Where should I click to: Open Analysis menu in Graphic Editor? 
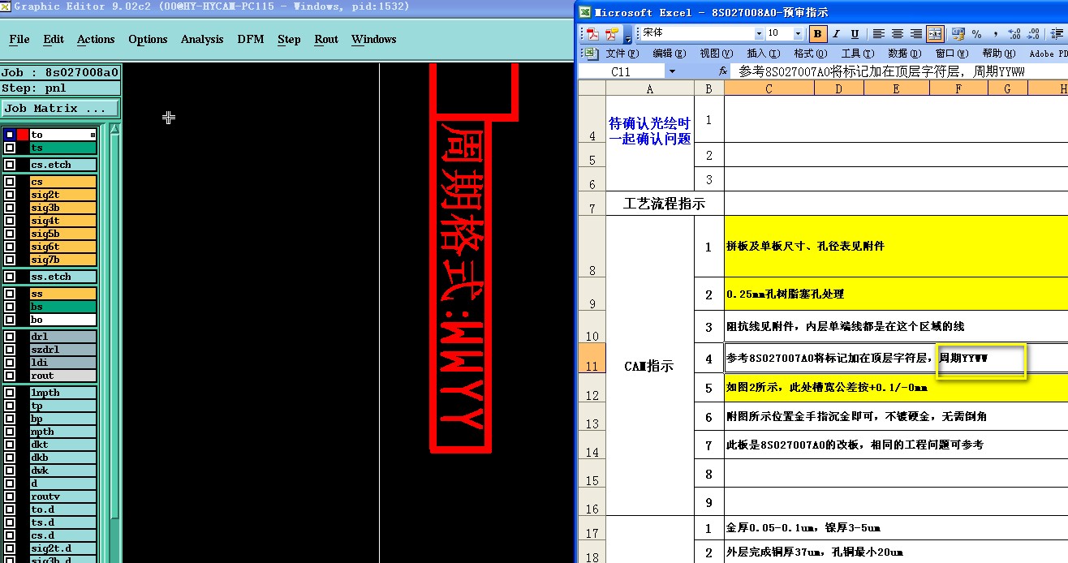pos(202,39)
